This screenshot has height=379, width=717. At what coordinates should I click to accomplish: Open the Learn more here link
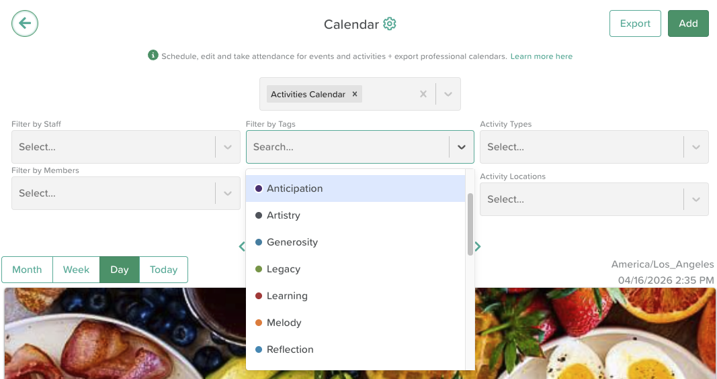click(542, 56)
